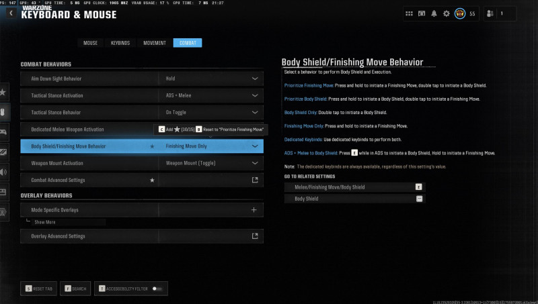
Task: Go back using the top-left arrow
Action: pyautogui.click(x=11, y=13)
